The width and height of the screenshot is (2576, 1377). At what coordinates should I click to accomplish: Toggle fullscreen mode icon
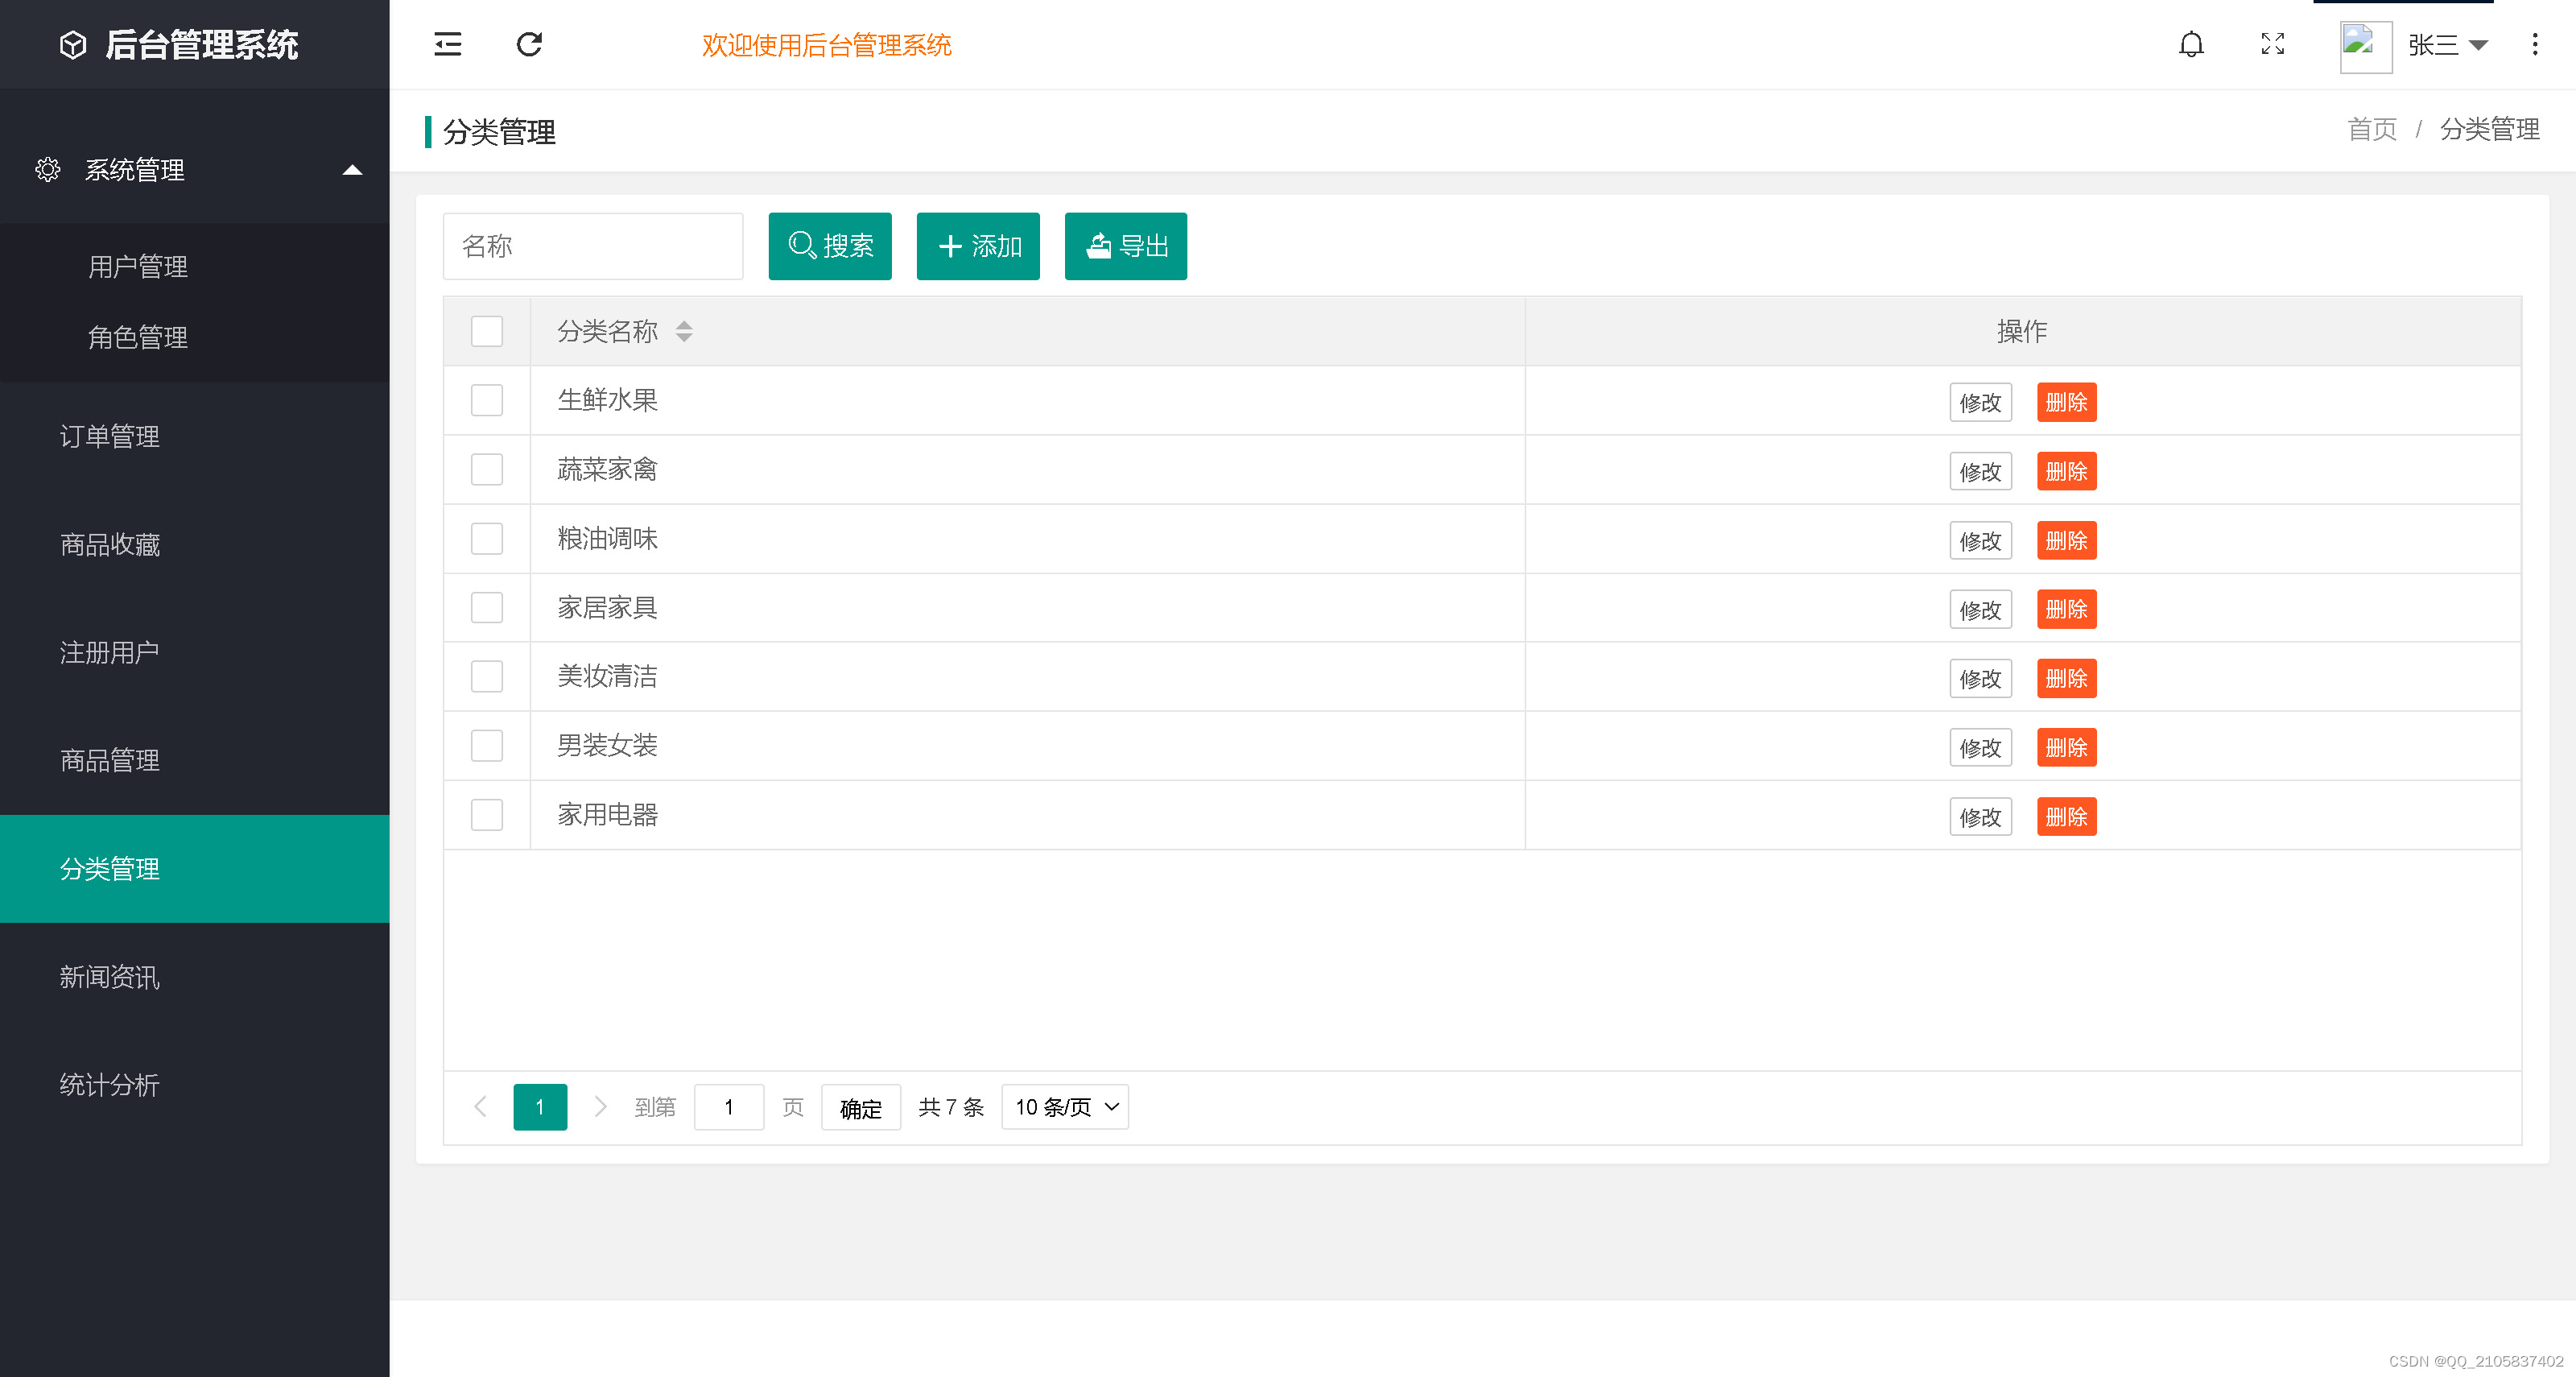[x=2273, y=44]
